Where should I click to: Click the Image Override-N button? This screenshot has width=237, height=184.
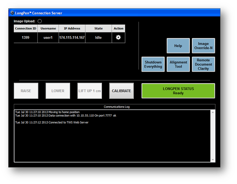coord(203,46)
